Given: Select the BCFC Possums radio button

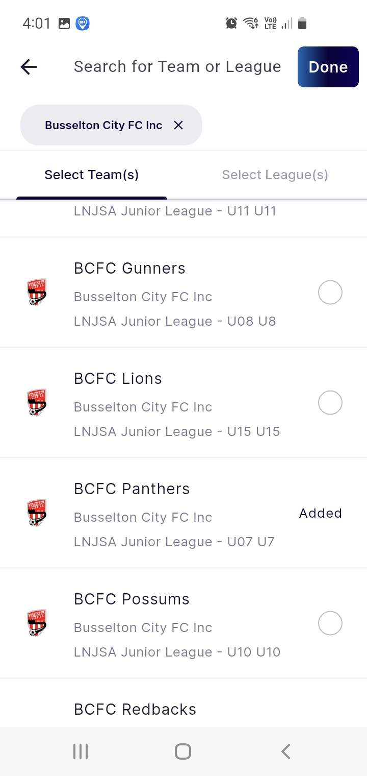Looking at the screenshot, I should point(330,623).
